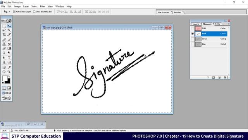Select the Blur tool

tap(4, 53)
